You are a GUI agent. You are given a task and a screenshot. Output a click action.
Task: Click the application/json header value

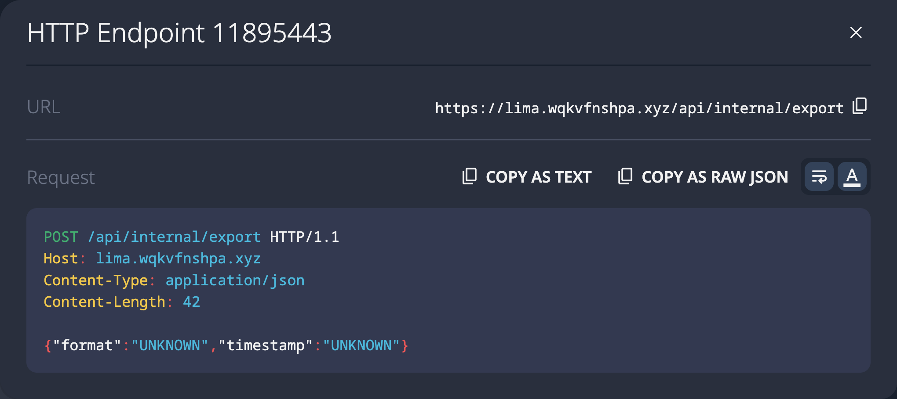235,280
